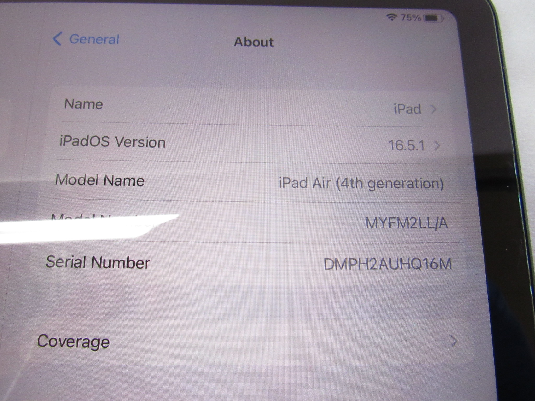
Task: Tap the 75% battery percentage
Action: coord(410,18)
